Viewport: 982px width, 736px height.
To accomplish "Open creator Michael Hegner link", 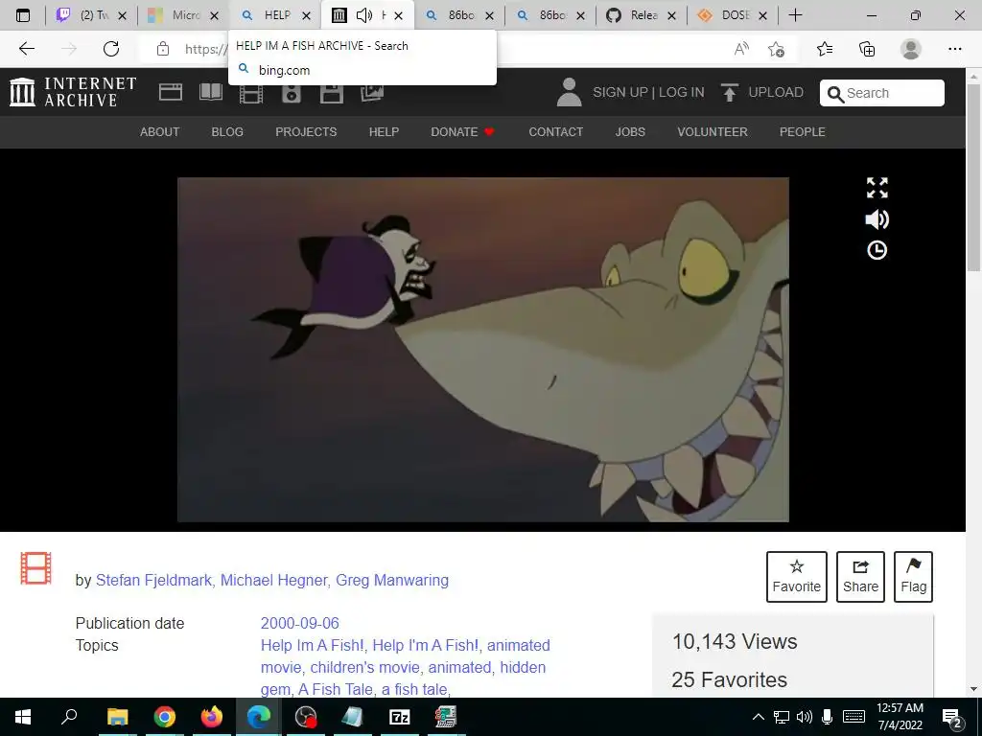I will (273, 580).
